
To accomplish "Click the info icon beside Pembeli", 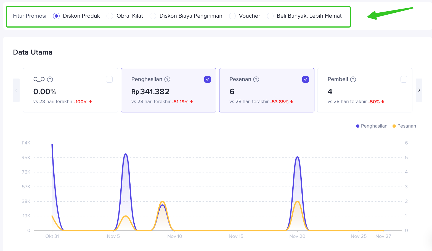I will tap(353, 79).
